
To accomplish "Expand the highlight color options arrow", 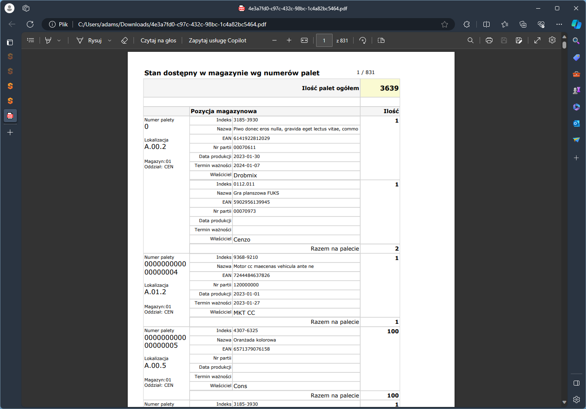I will pyautogui.click(x=59, y=40).
